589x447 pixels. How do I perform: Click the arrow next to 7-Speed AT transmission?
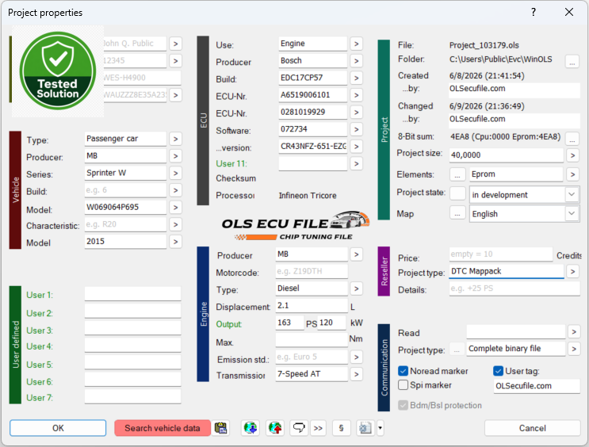point(356,374)
